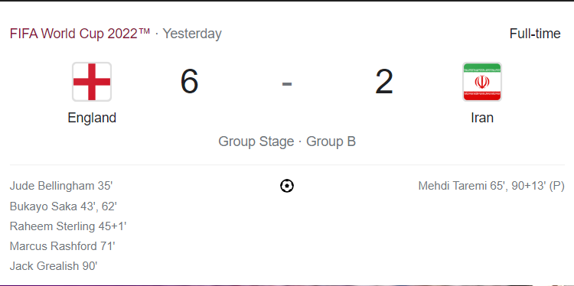The image size is (574, 286).
Task: Select Jack Grealish 90' goal entry
Action: tap(54, 266)
